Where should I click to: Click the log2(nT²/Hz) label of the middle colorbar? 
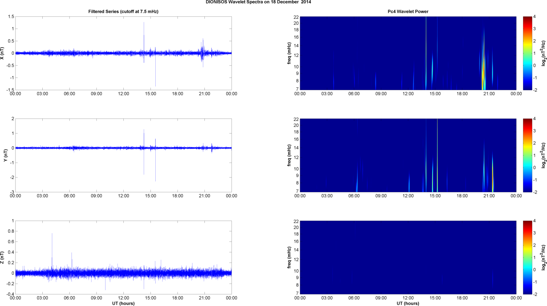(x=544, y=155)
